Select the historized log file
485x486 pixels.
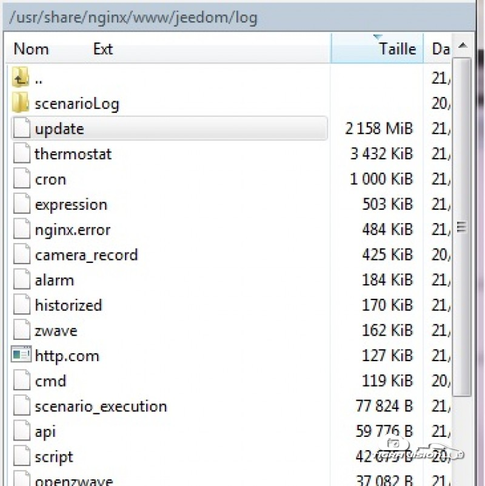(68, 305)
